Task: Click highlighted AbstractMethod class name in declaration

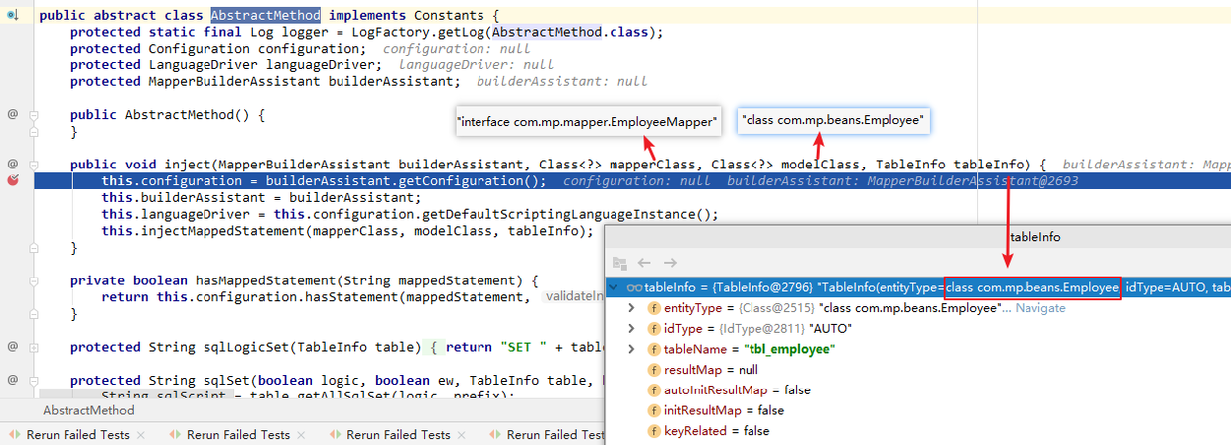Action: click(265, 16)
